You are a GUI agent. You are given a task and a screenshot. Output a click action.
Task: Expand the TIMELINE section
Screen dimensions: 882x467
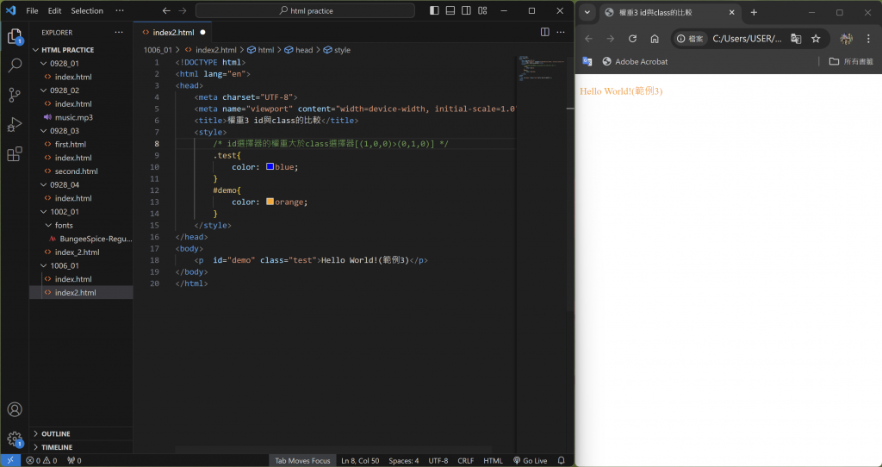57,447
